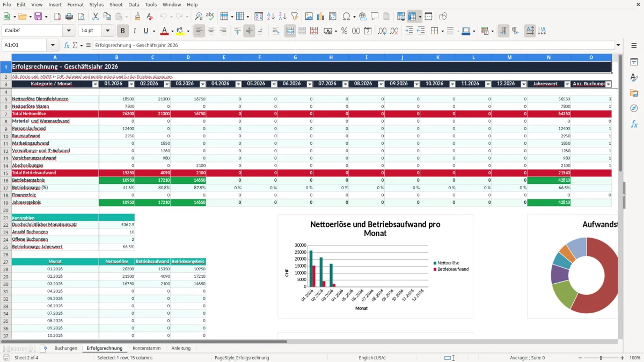Click the Undo arrow
The image size is (644, 362).
pyautogui.click(x=163, y=17)
